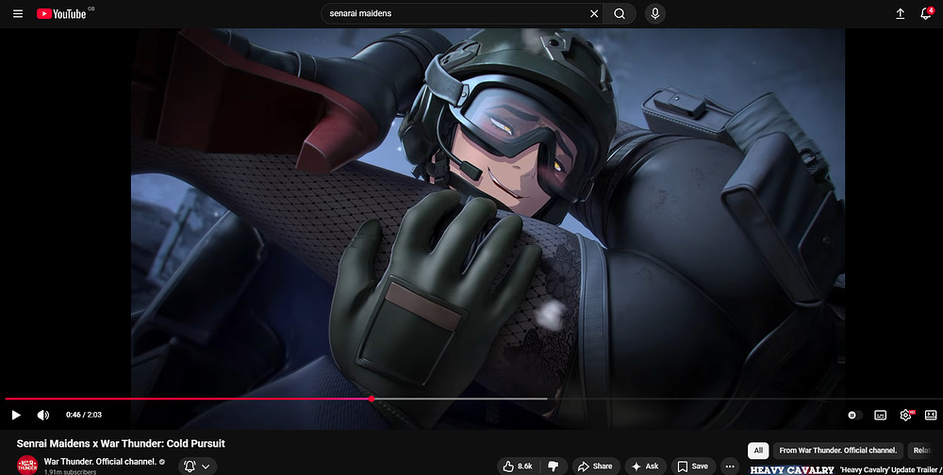Share the video

tap(595, 466)
